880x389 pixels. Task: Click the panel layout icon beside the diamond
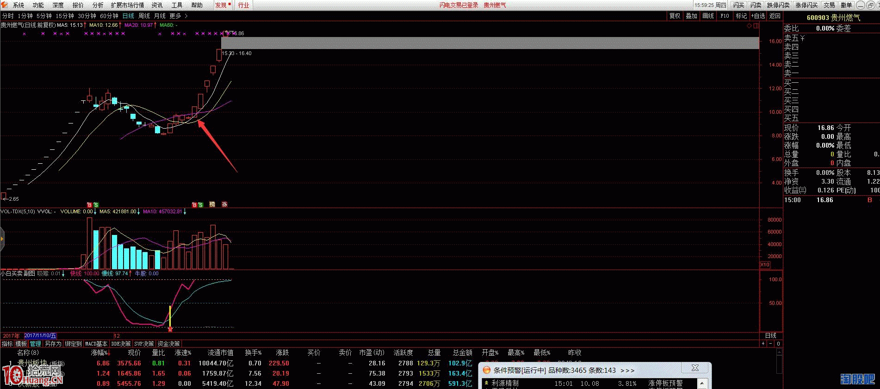pos(756,26)
